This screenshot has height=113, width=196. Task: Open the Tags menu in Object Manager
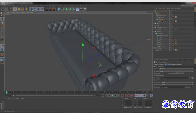(172, 8)
